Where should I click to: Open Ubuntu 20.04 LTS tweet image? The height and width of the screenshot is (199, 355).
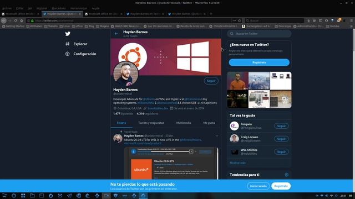[x=171, y=164]
